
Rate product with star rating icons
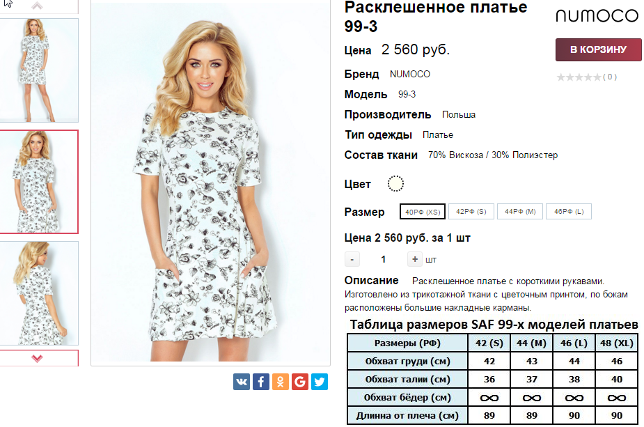tap(579, 77)
